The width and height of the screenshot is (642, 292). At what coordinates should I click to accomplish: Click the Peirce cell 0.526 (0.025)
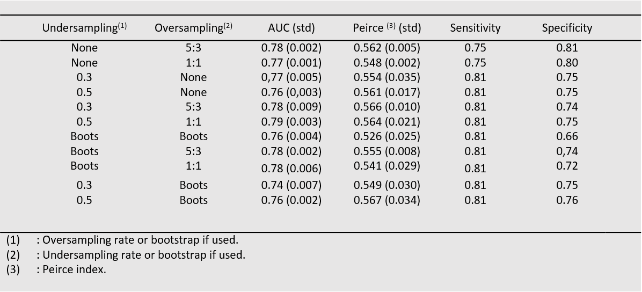pyautogui.click(x=386, y=136)
